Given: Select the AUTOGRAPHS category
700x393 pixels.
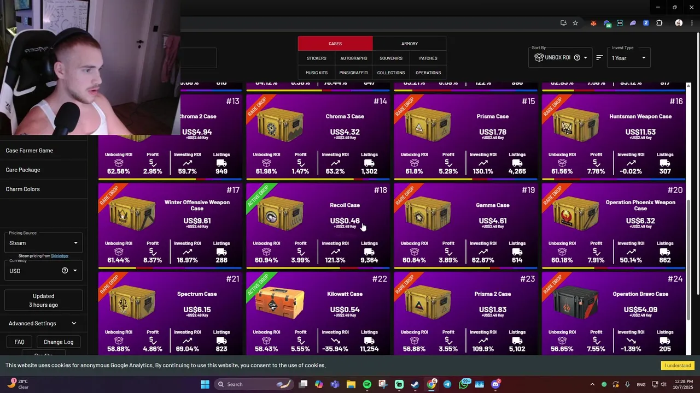Looking at the screenshot, I should (x=354, y=58).
